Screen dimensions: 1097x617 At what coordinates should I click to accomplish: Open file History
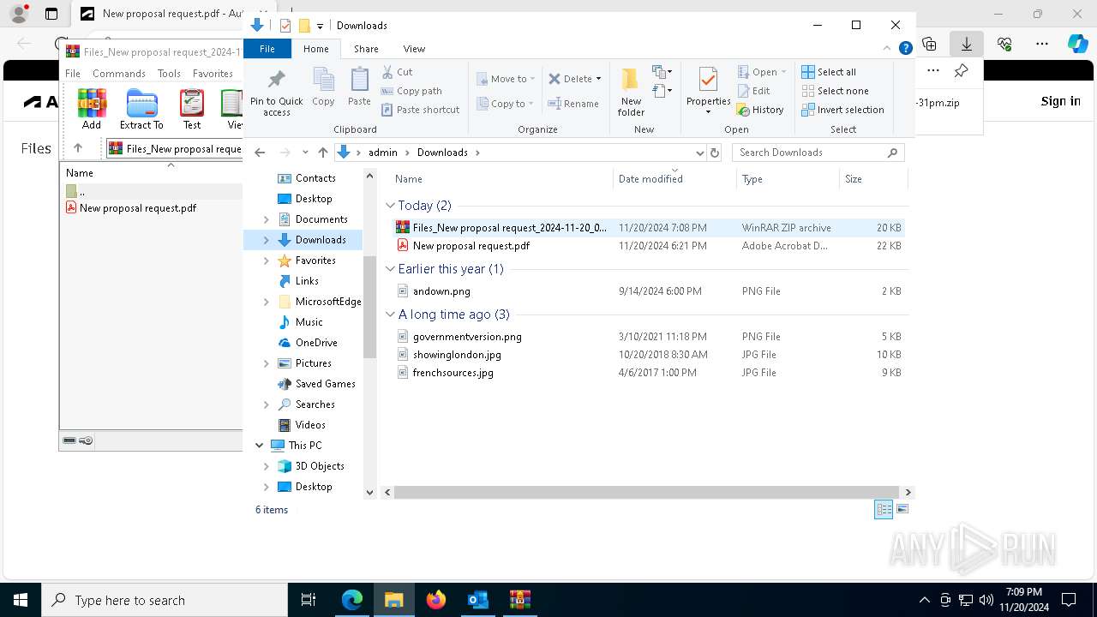[761, 110]
